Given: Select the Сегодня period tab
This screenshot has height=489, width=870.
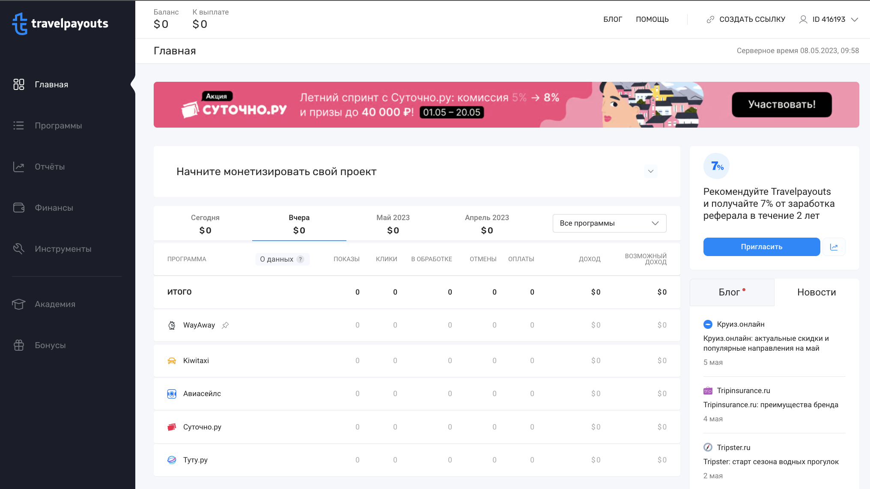Looking at the screenshot, I should (205, 224).
